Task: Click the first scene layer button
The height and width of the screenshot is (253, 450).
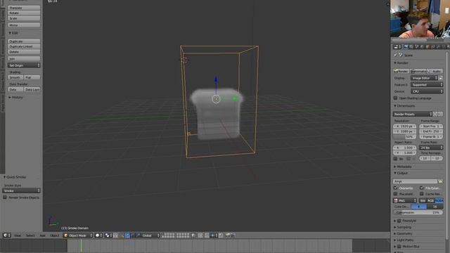Action: [x=163, y=234]
